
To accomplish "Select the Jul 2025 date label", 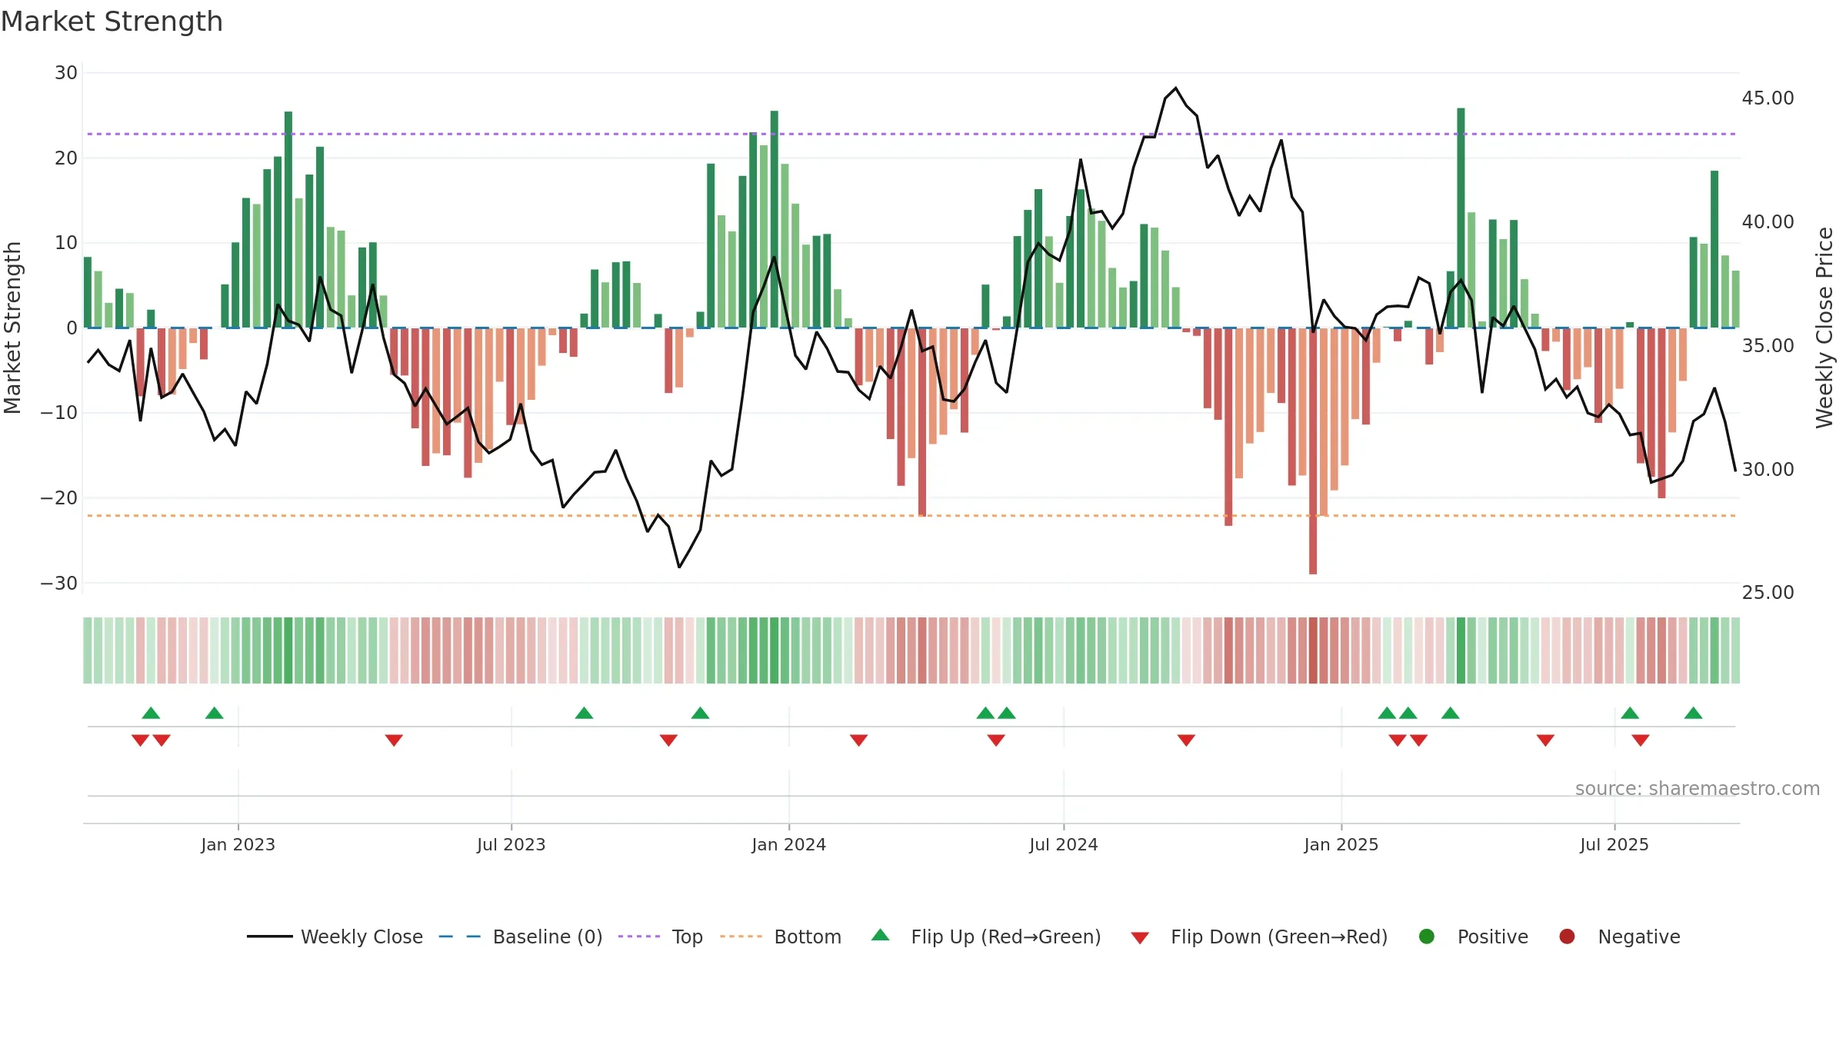I will (1614, 844).
